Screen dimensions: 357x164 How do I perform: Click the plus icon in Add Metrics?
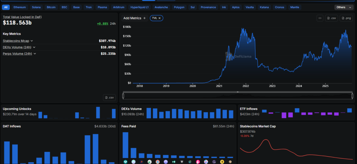(144, 18)
